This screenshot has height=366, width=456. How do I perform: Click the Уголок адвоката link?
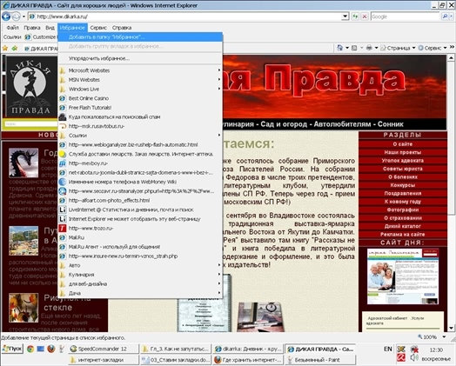click(x=403, y=160)
